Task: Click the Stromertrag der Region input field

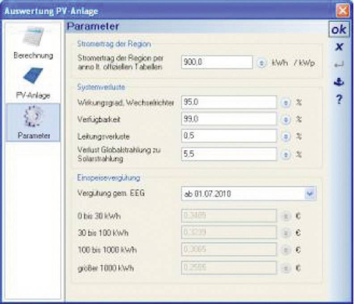Action: pyautogui.click(x=217, y=62)
